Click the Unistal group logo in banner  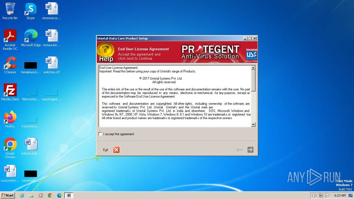tap(251, 55)
